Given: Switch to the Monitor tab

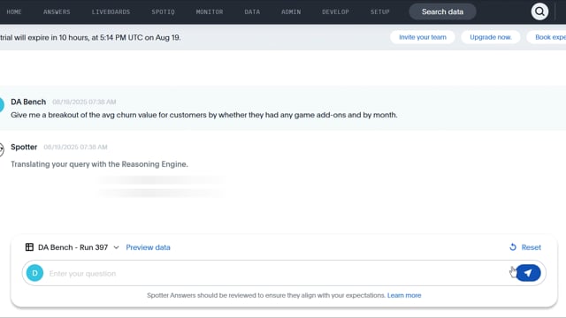Looking at the screenshot, I should tap(210, 11).
